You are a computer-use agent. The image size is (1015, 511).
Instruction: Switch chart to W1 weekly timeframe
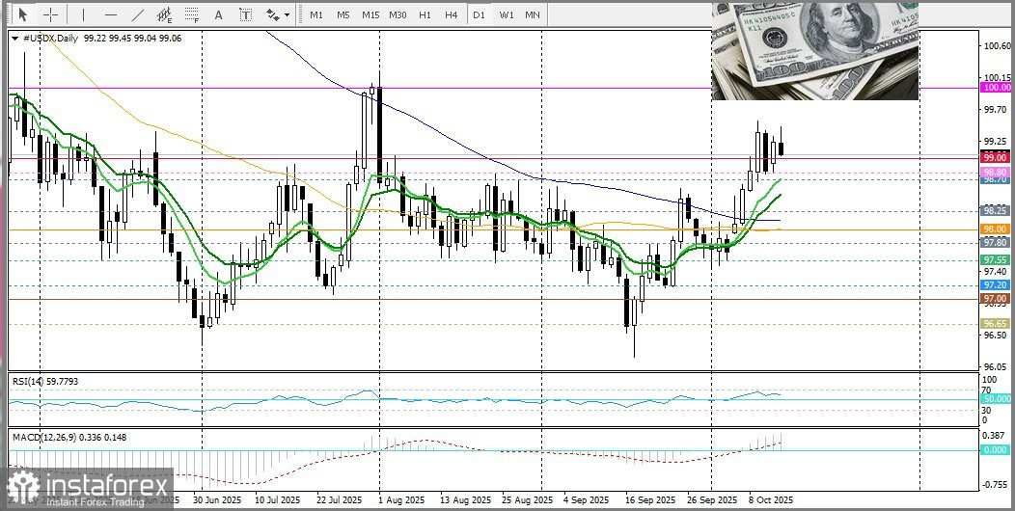pyautogui.click(x=506, y=14)
